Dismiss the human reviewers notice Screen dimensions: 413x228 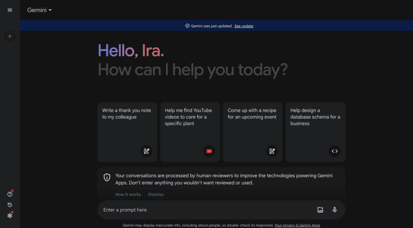coord(156,195)
